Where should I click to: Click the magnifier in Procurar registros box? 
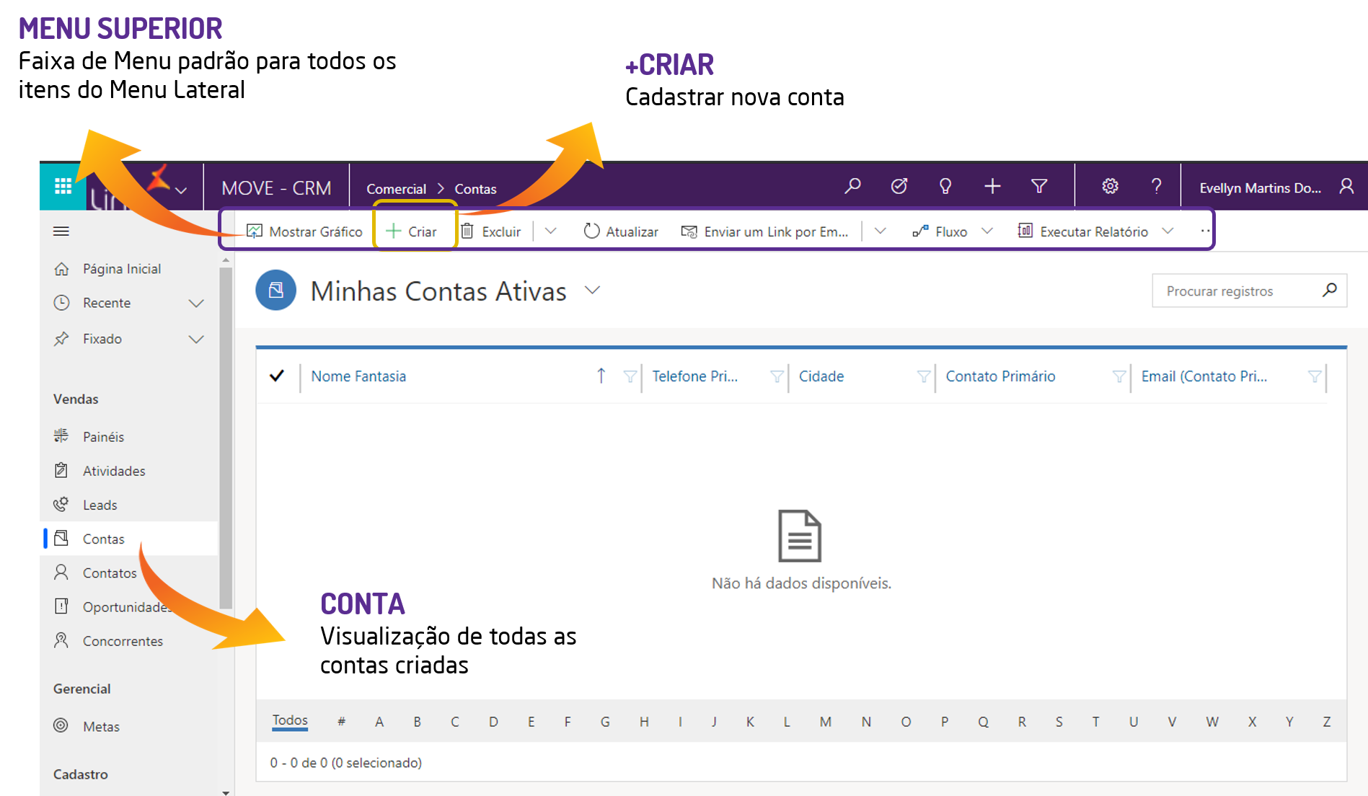pyautogui.click(x=1330, y=290)
